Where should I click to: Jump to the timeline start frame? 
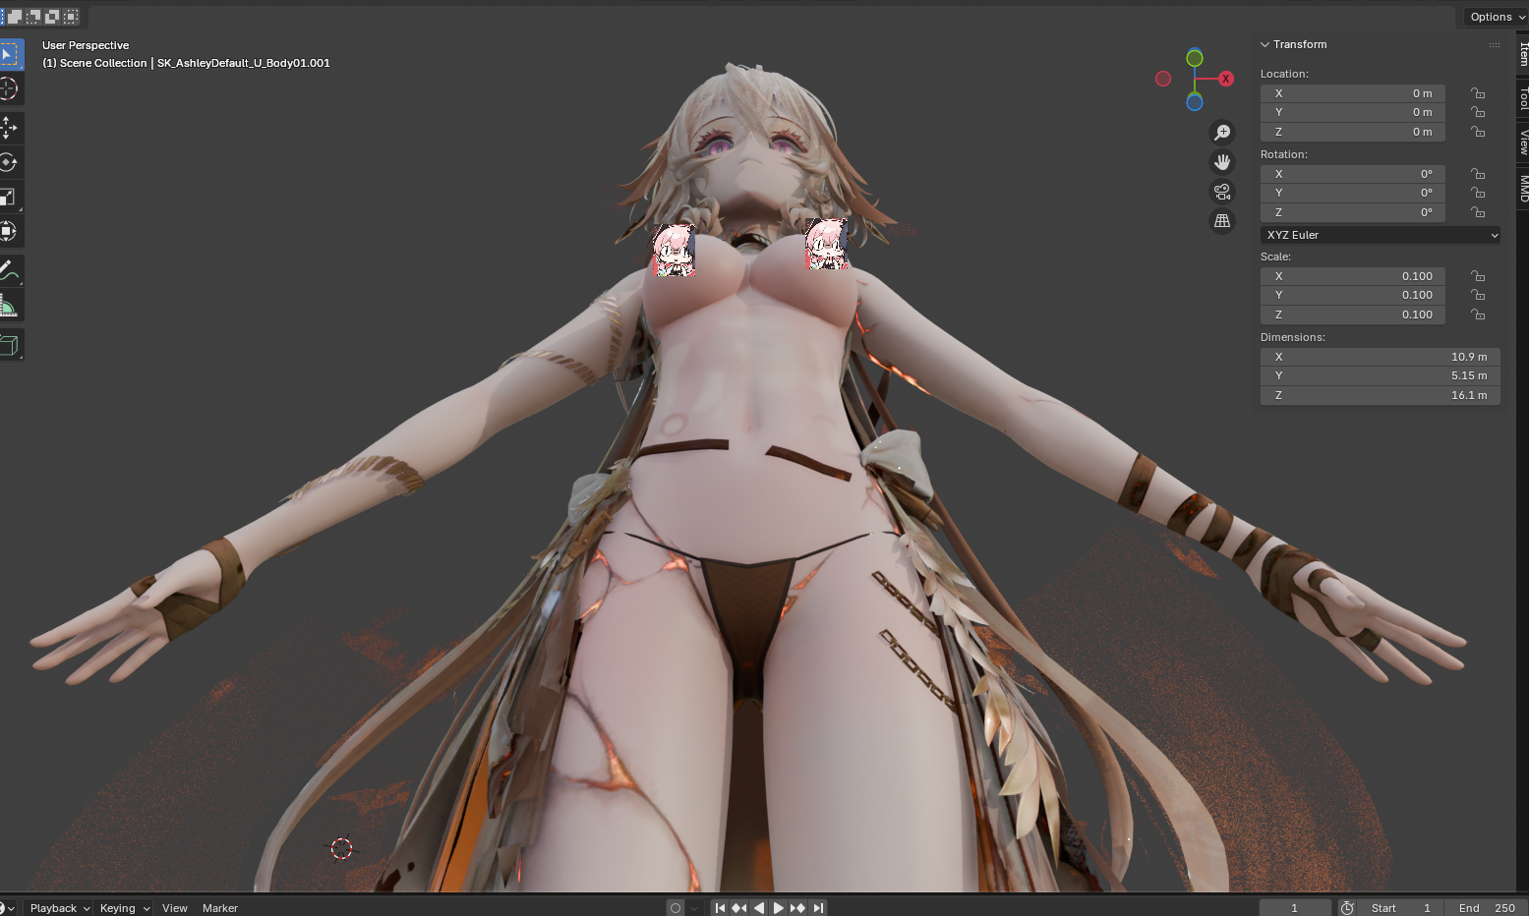[720, 908]
